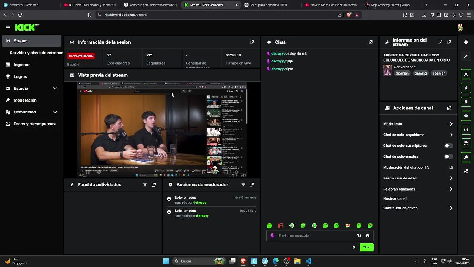Open Moderación in the sidebar

click(31, 100)
